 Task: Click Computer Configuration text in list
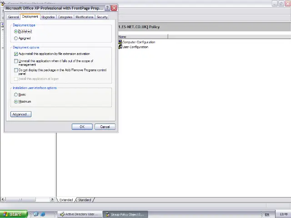tap(139, 42)
